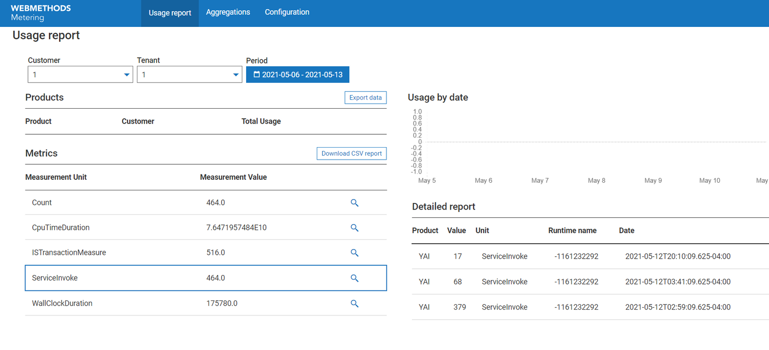769x350 pixels.
Task: Click the magnifier icon for Count metric
Action: pos(354,203)
